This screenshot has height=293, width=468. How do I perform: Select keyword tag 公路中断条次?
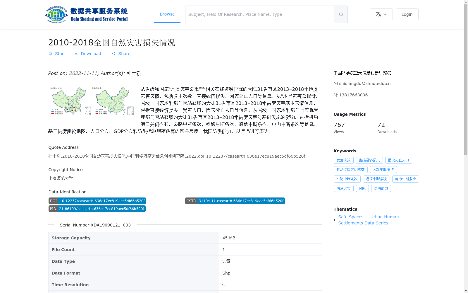(383, 170)
